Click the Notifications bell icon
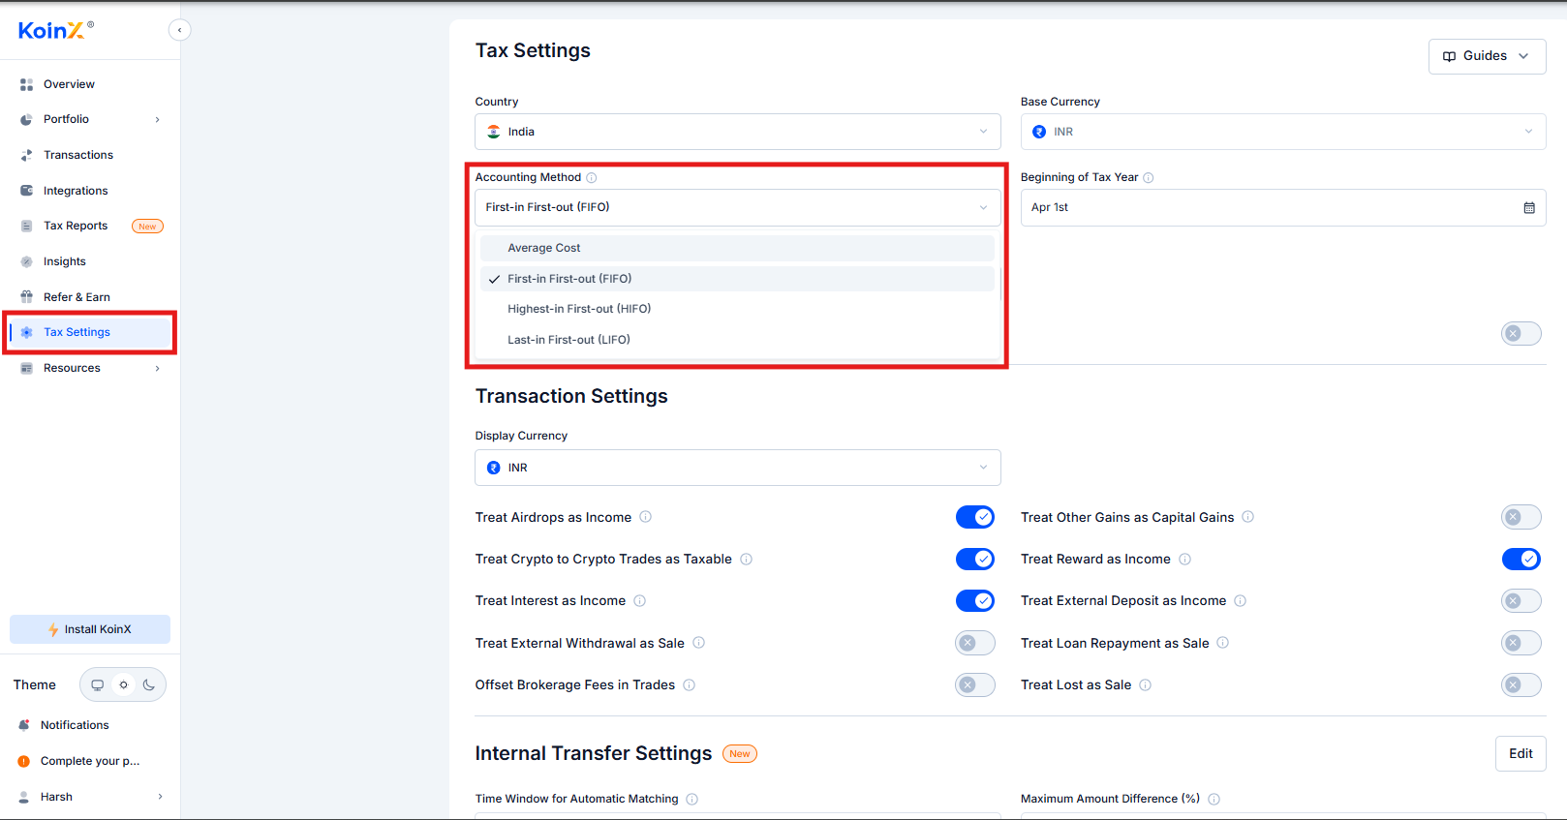 coord(24,725)
